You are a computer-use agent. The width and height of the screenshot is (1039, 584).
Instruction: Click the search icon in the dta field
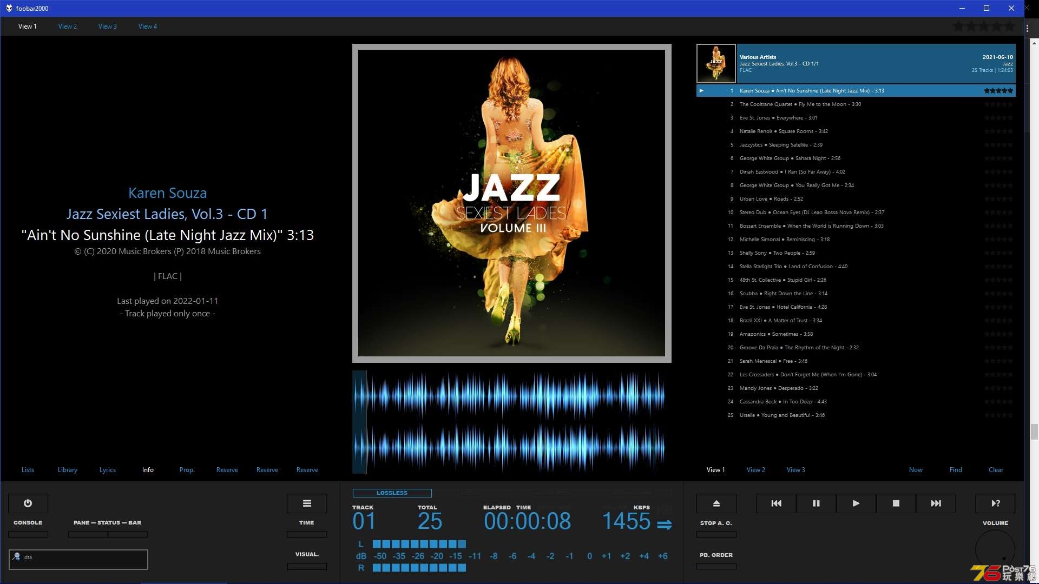pos(16,556)
